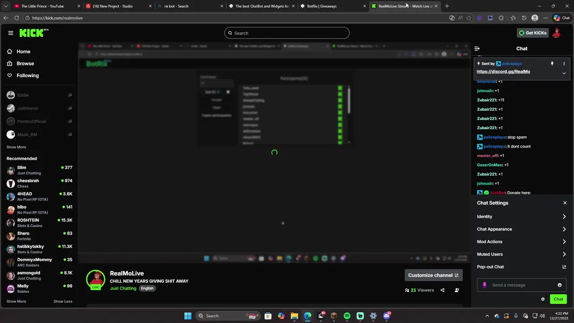This screenshot has width=574, height=323.
Task: Expand Chat Appearance settings
Action: click(x=522, y=229)
